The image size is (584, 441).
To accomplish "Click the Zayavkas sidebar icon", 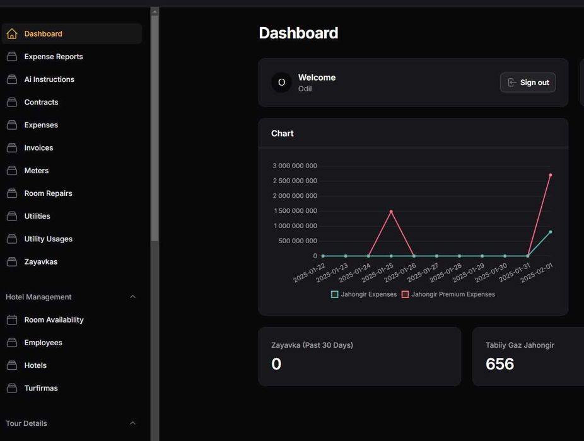I will pos(12,261).
